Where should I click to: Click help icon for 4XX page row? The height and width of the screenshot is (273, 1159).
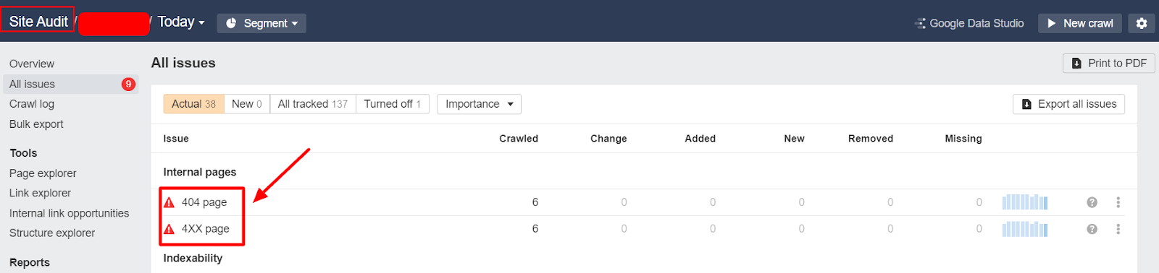click(1092, 229)
